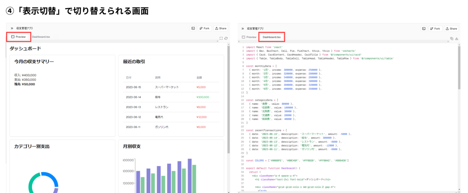Click 最近の取引 card title
Viewport: 468px width, 193px height.
134,62
